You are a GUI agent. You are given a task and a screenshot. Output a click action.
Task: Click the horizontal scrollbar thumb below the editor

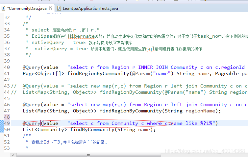click(x=88, y=155)
